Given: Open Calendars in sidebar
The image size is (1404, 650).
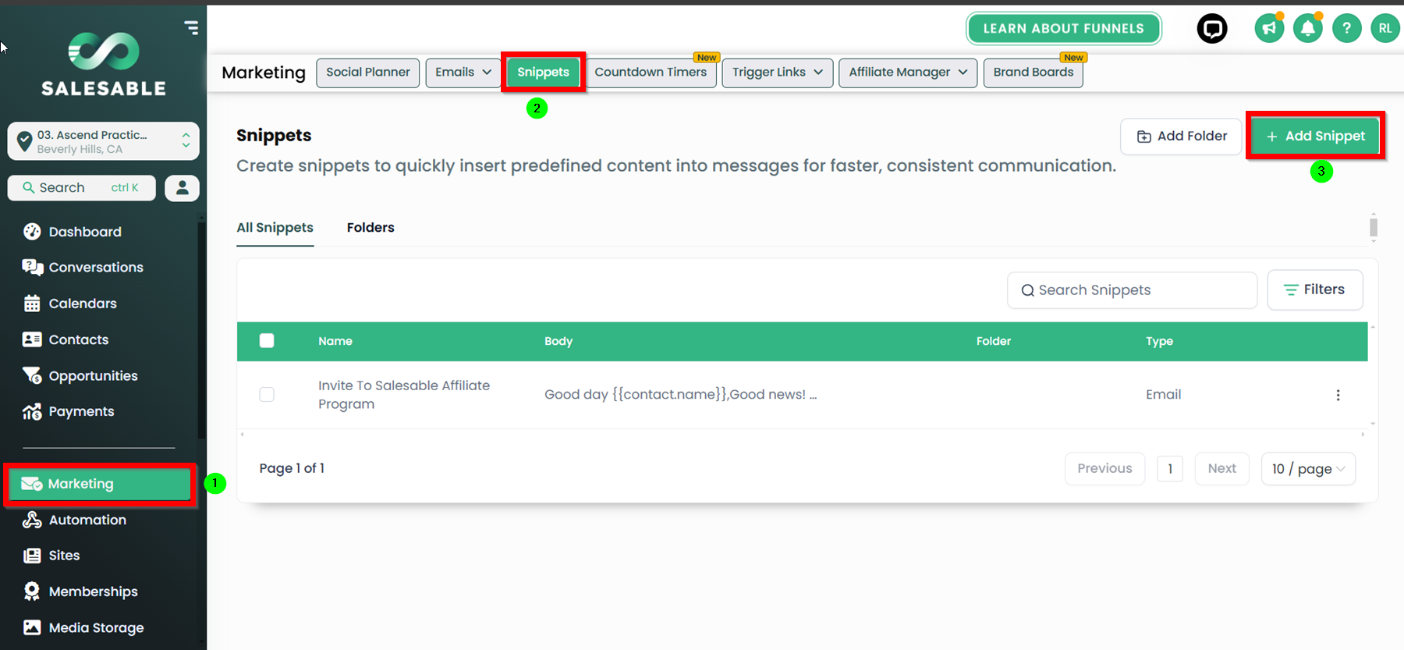Looking at the screenshot, I should [x=83, y=304].
